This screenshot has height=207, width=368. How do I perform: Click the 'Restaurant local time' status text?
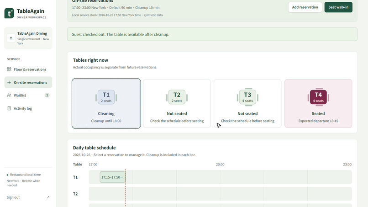pos(26,175)
